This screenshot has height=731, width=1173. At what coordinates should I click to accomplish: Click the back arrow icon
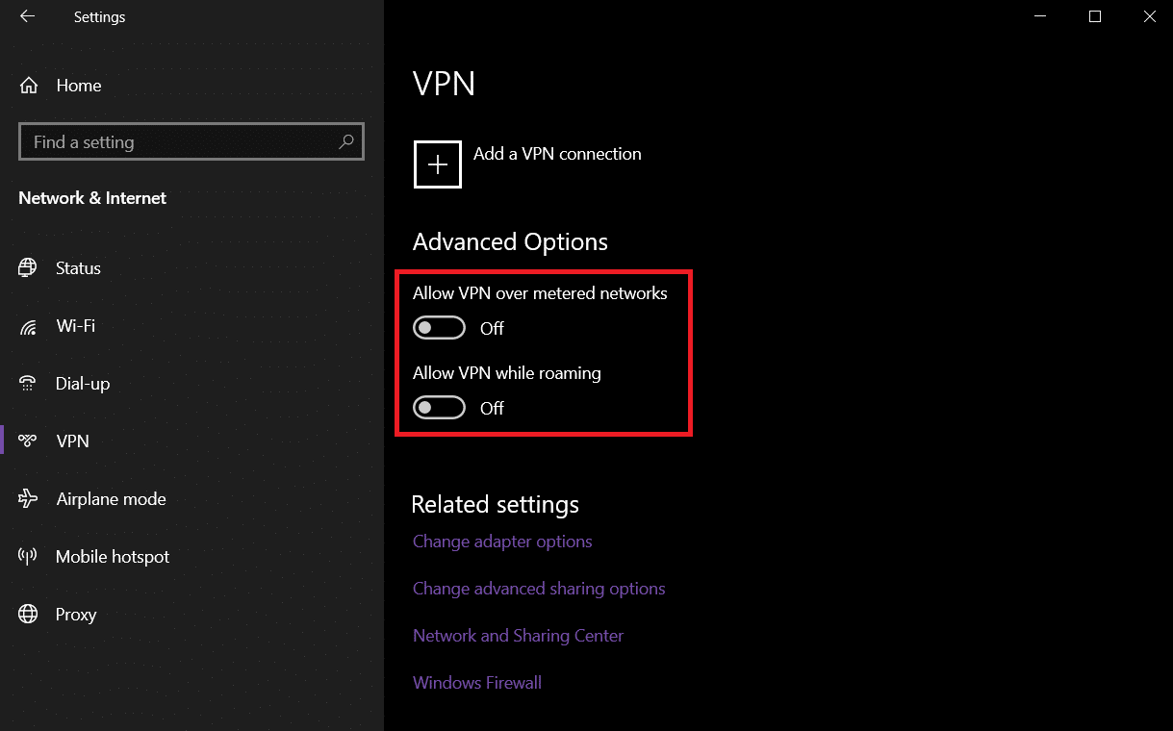coord(27,16)
